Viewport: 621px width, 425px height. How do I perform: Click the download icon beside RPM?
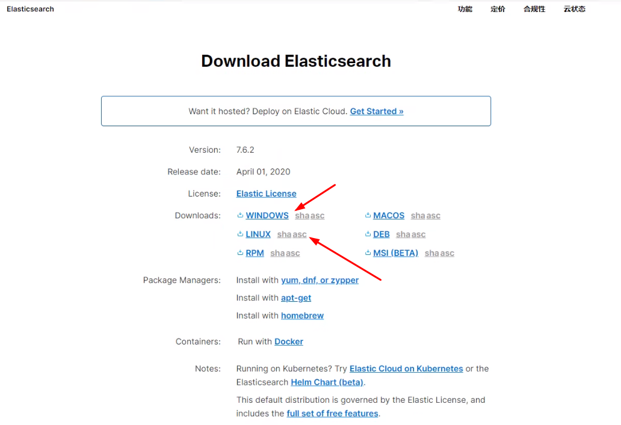click(240, 252)
